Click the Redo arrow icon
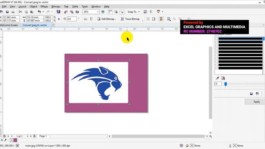The height and width of the screenshot is (149, 265). pos(48,12)
